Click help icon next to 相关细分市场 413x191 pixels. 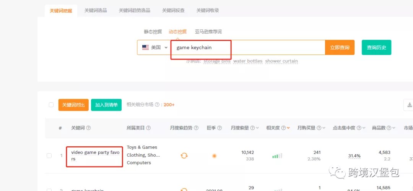(x=157, y=105)
